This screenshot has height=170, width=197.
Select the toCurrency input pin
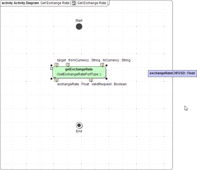[x=102, y=65]
